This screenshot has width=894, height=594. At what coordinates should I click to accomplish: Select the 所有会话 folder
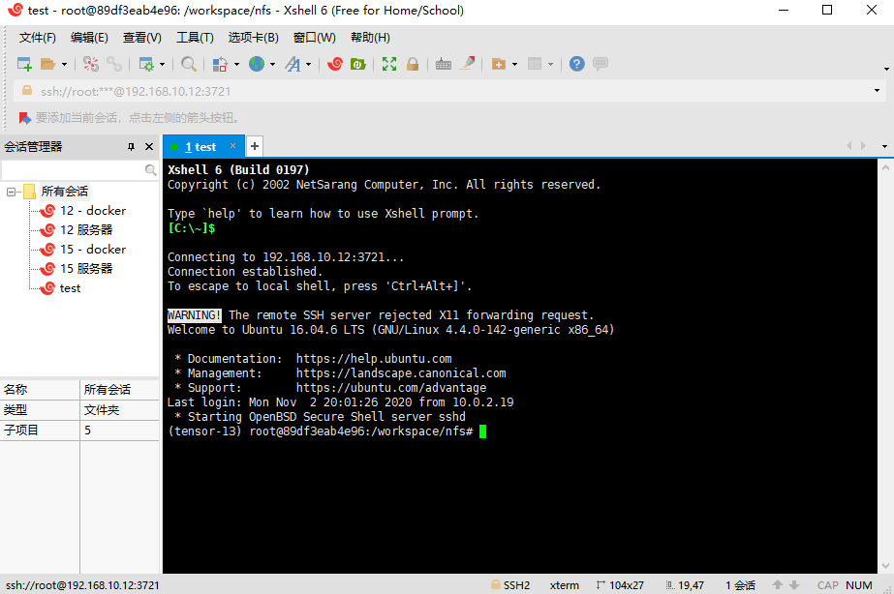point(65,192)
